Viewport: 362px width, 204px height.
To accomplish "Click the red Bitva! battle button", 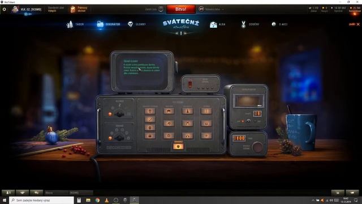I will [x=181, y=9].
